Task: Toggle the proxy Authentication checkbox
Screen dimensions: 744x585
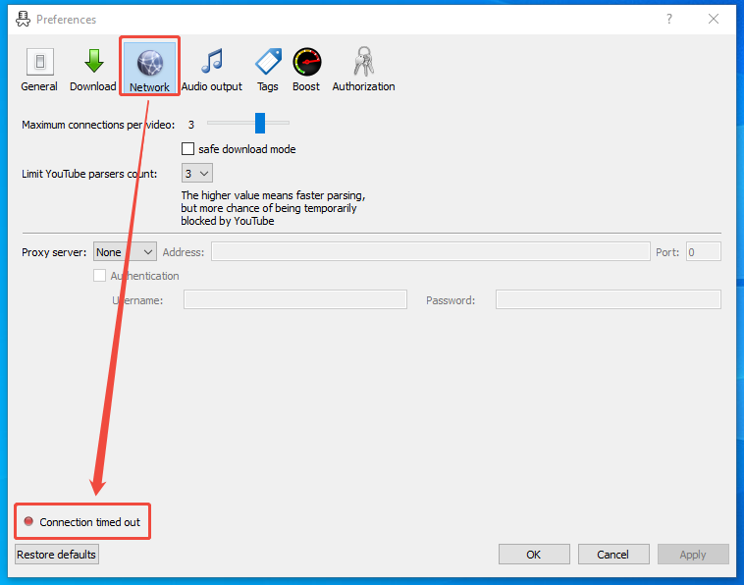Action: coord(100,276)
